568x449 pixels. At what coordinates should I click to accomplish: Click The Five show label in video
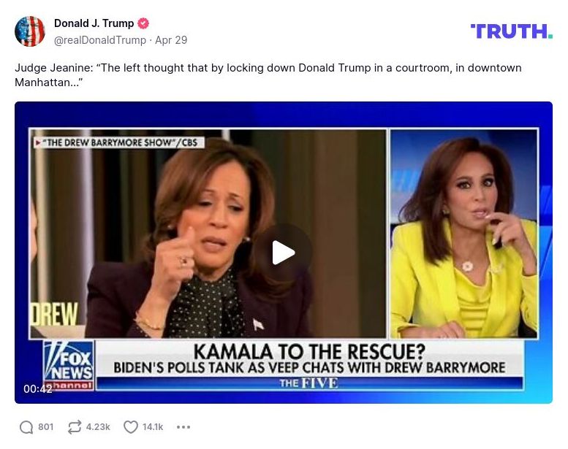(x=308, y=383)
